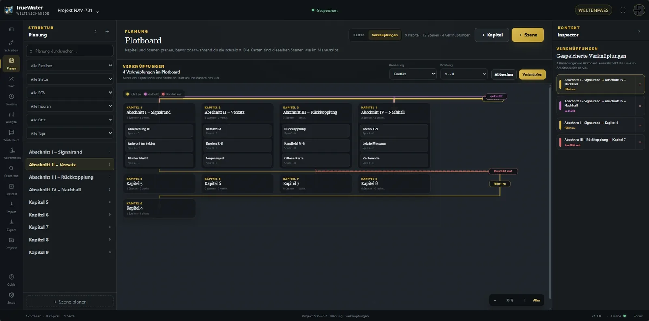
Task: Open the Richtung direction dropdown
Action: pos(464,74)
